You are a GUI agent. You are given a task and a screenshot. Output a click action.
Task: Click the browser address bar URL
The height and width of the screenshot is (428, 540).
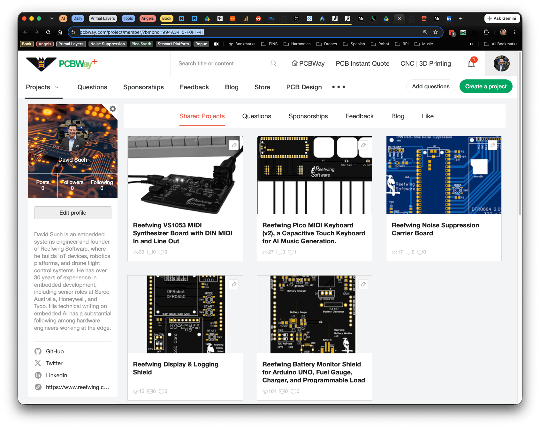(141, 32)
